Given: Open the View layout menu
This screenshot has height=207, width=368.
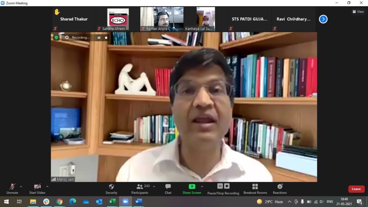Looking at the screenshot, I should click(358, 11).
